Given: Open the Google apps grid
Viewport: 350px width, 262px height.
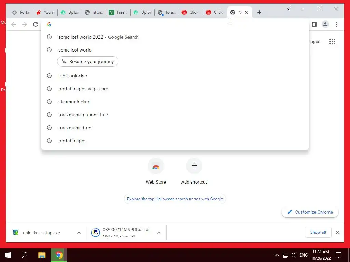Looking at the screenshot, I should point(332,41).
